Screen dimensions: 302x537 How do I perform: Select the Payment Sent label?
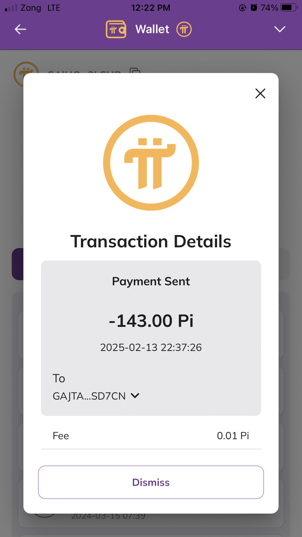tap(151, 281)
